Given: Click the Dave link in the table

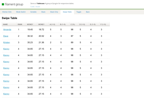Looking at the screenshot, I should coord(6,36).
